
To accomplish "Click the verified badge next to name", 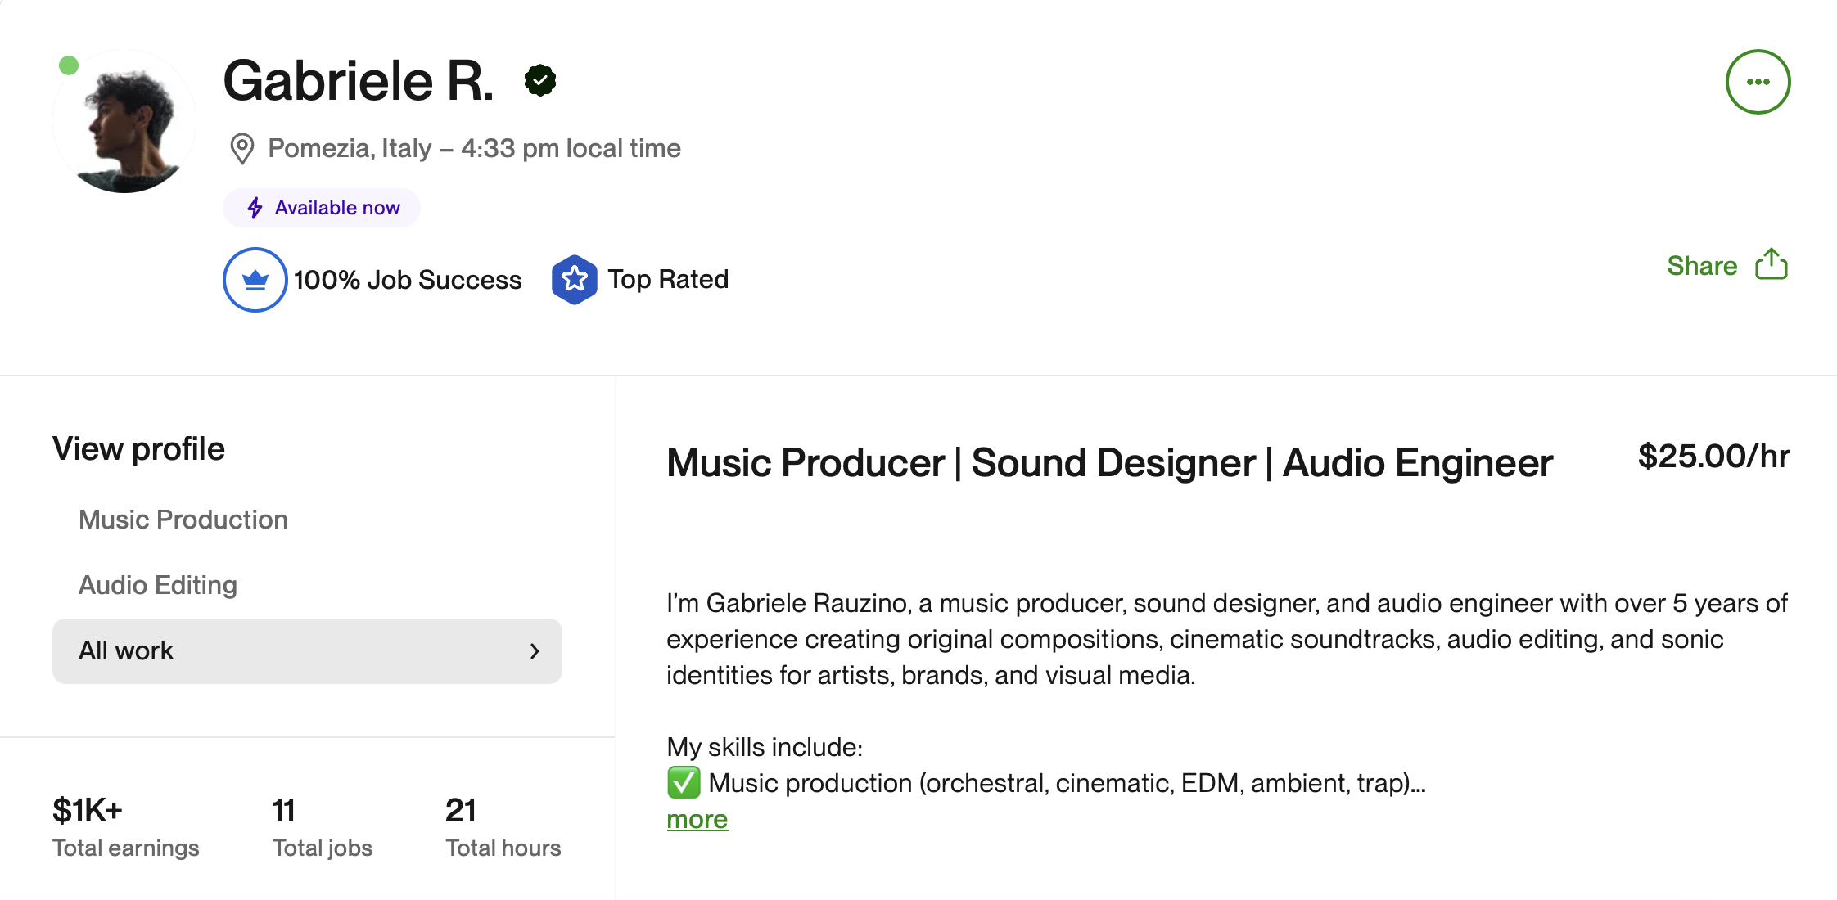I will (x=540, y=81).
